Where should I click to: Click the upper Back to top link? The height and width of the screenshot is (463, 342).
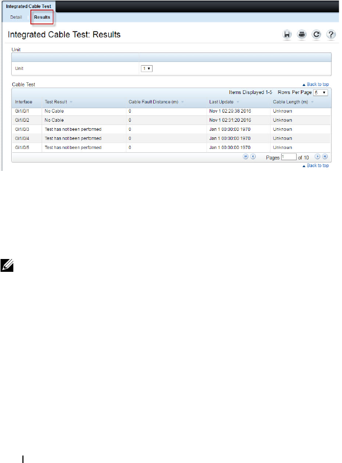click(x=316, y=84)
